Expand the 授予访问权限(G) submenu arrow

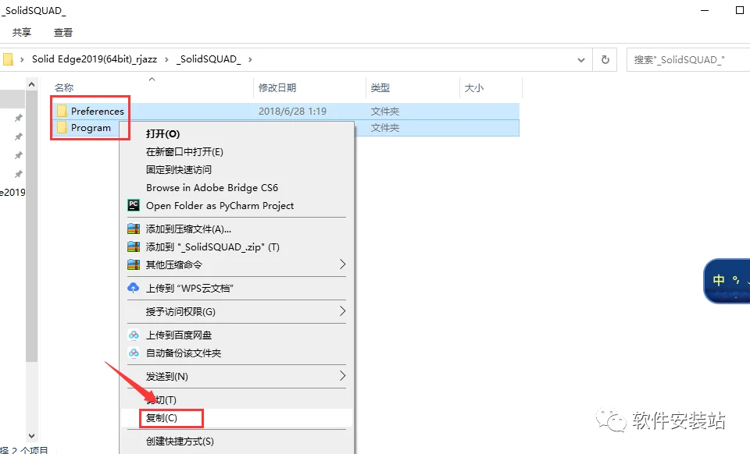[342, 310]
